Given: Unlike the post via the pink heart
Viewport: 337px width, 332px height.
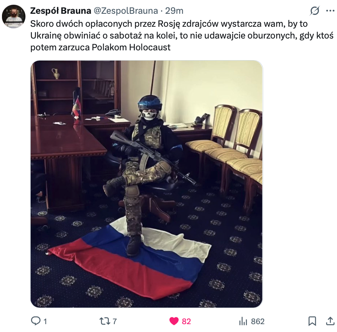Looking at the screenshot, I should (174, 321).
